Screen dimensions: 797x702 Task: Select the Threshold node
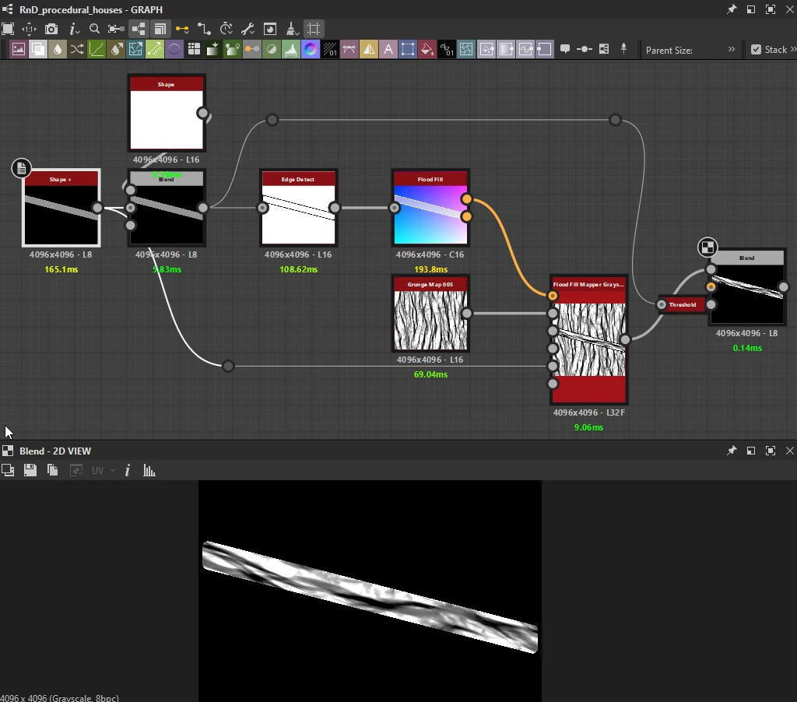click(x=683, y=304)
